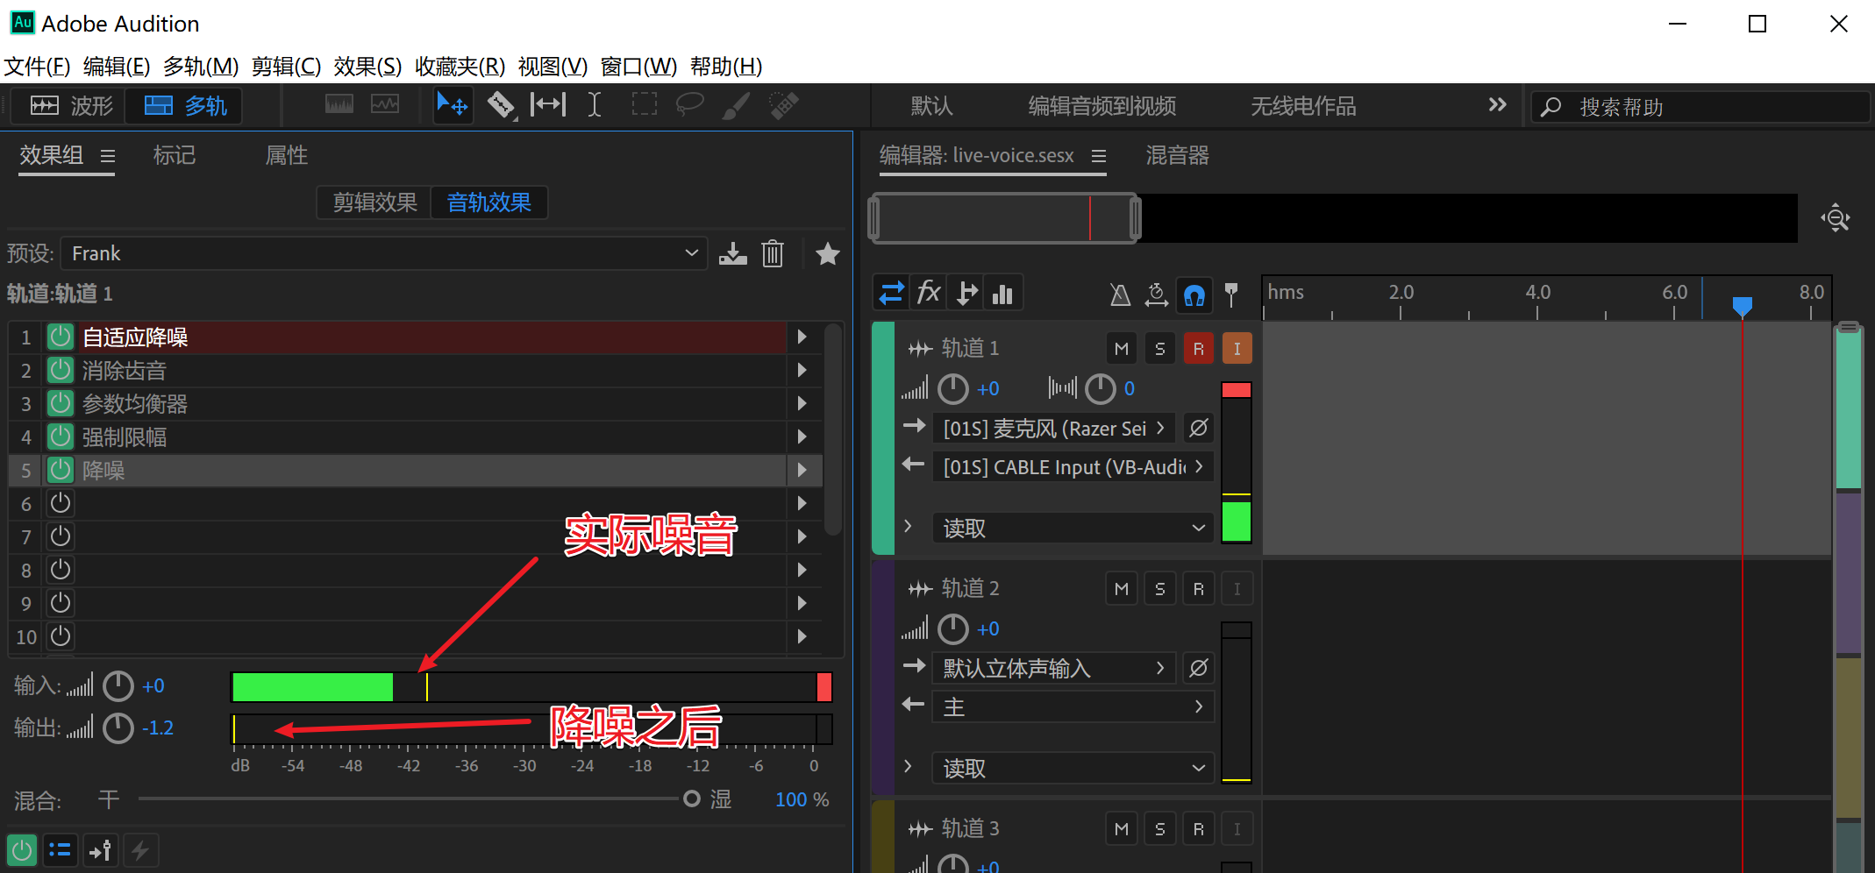Open the 效果(S) menu
The image size is (1875, 873).
[367, 66]
